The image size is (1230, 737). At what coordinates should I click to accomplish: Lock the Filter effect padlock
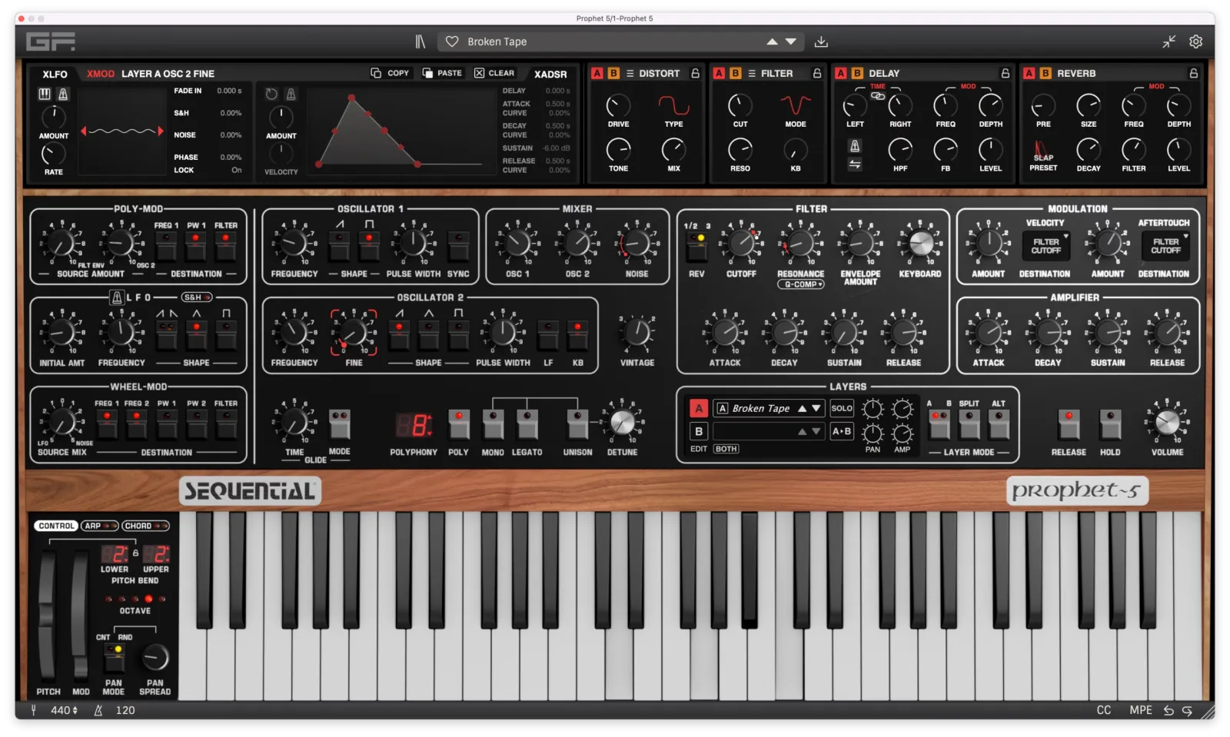[817, 73]
